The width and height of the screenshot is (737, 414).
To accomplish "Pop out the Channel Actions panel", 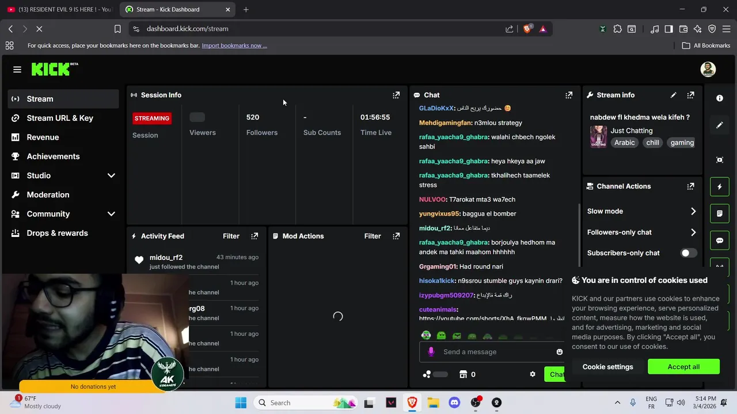I will pyautogui.click(x=691, y=186).
